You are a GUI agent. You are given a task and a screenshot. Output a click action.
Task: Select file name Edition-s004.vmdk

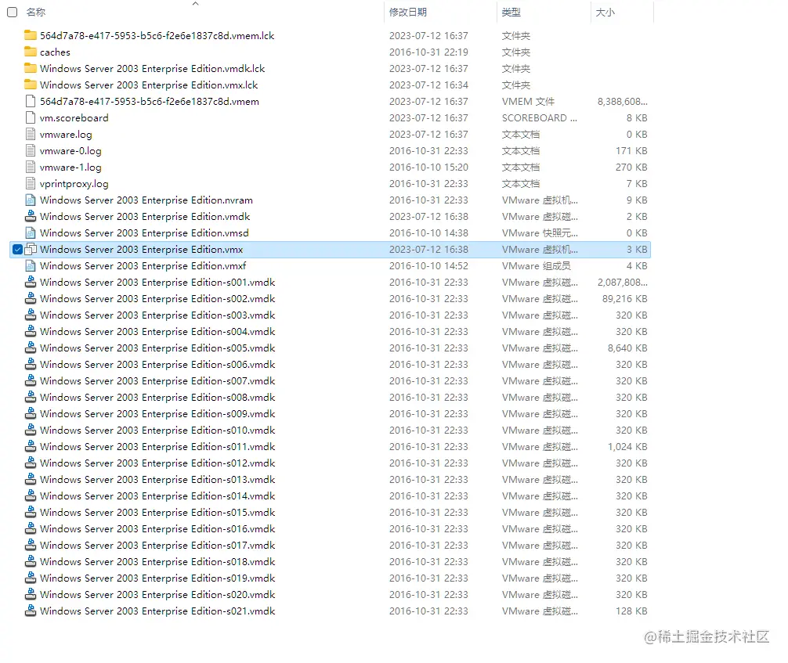157,332
